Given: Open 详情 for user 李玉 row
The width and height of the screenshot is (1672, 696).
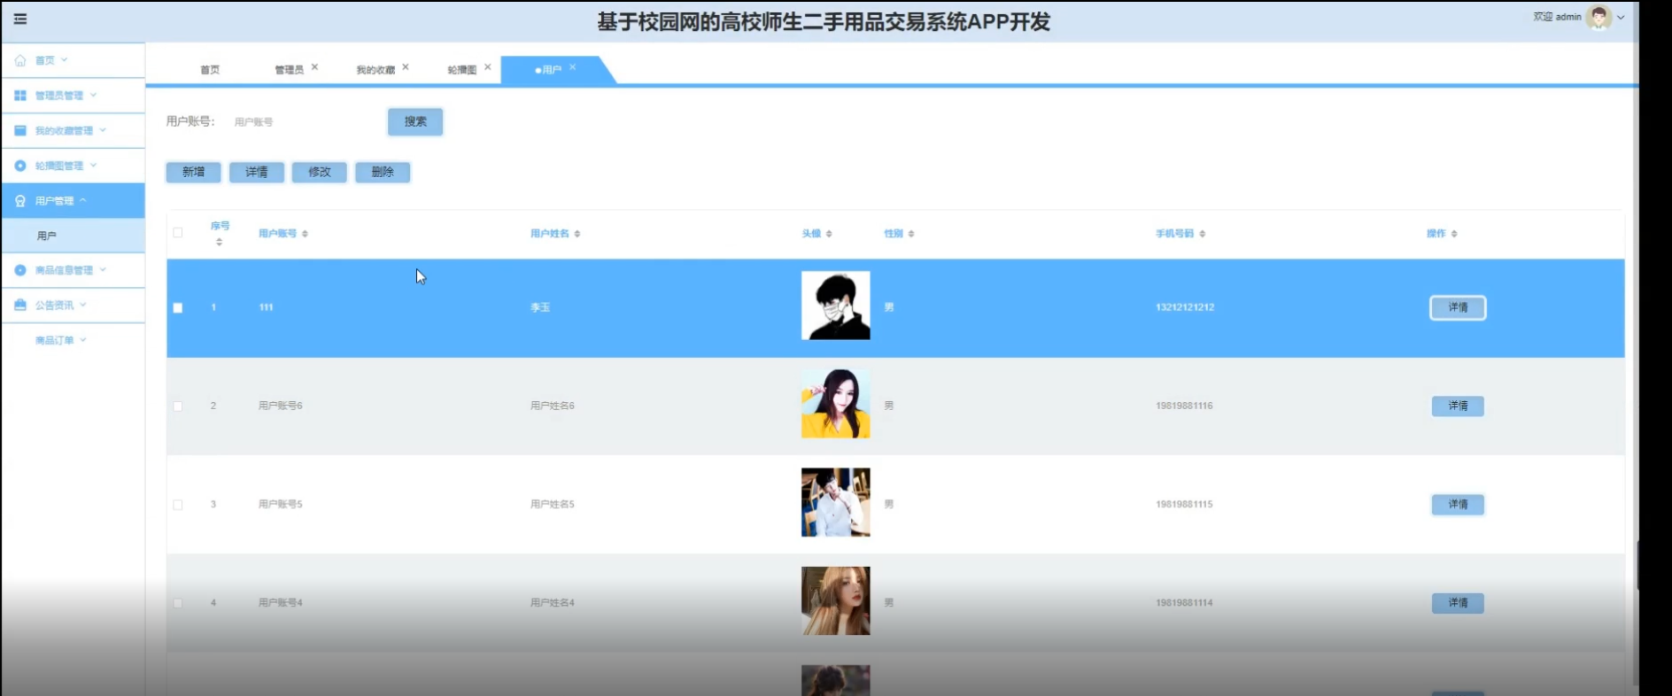Looking at the screenshot, I should (x=1458, y=307).
